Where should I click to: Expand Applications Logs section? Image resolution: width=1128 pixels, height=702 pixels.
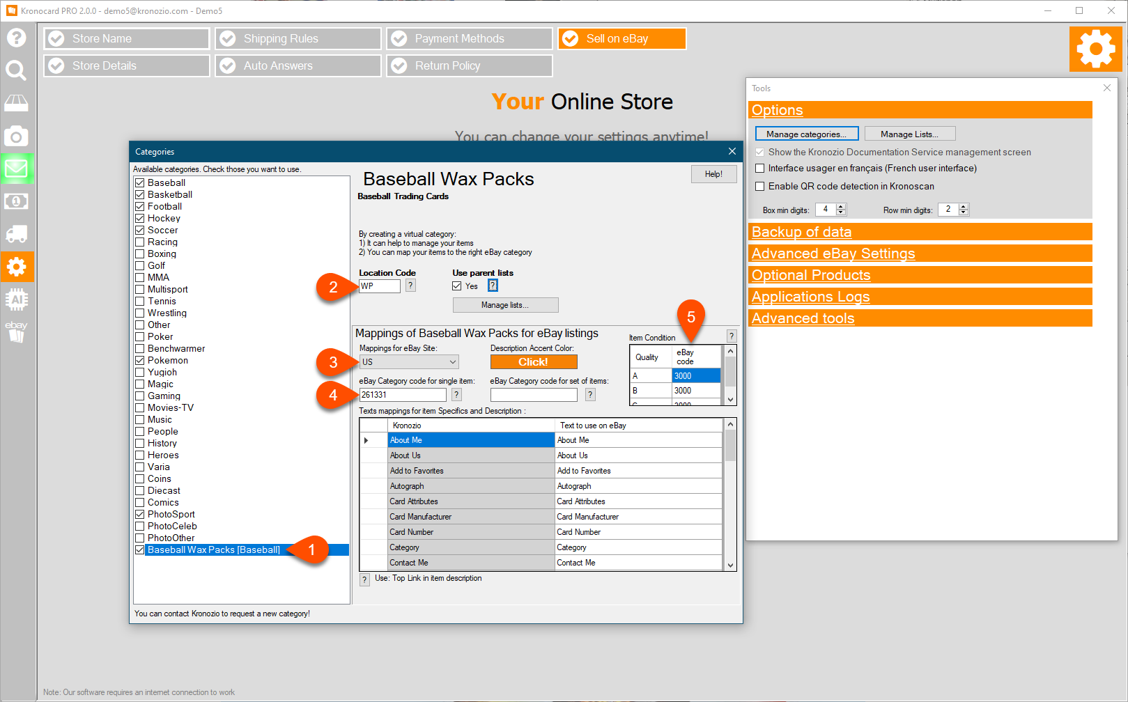[x=920, y=297]
